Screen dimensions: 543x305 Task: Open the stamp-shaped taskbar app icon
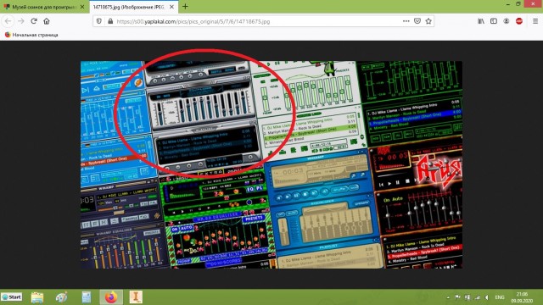(x=136, y=297)
